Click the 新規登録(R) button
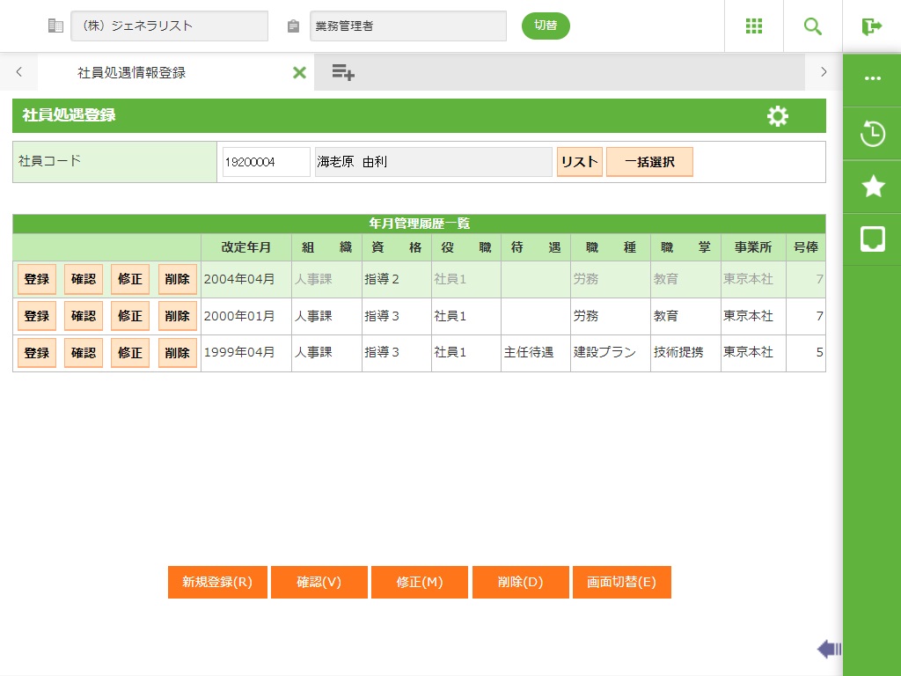Image resolution: width=901 pixels, height=676 pixels. click(x=217, y=583)
